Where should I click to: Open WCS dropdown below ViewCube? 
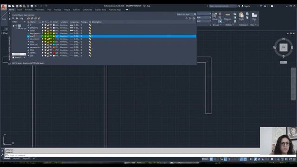click(x=284, y=62)
